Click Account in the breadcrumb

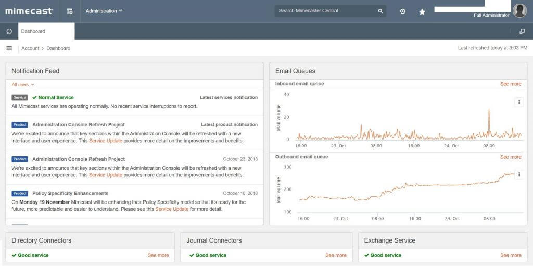pyautogui.click(x=30, y=48)
